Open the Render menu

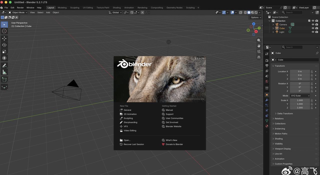pos(20,7)
